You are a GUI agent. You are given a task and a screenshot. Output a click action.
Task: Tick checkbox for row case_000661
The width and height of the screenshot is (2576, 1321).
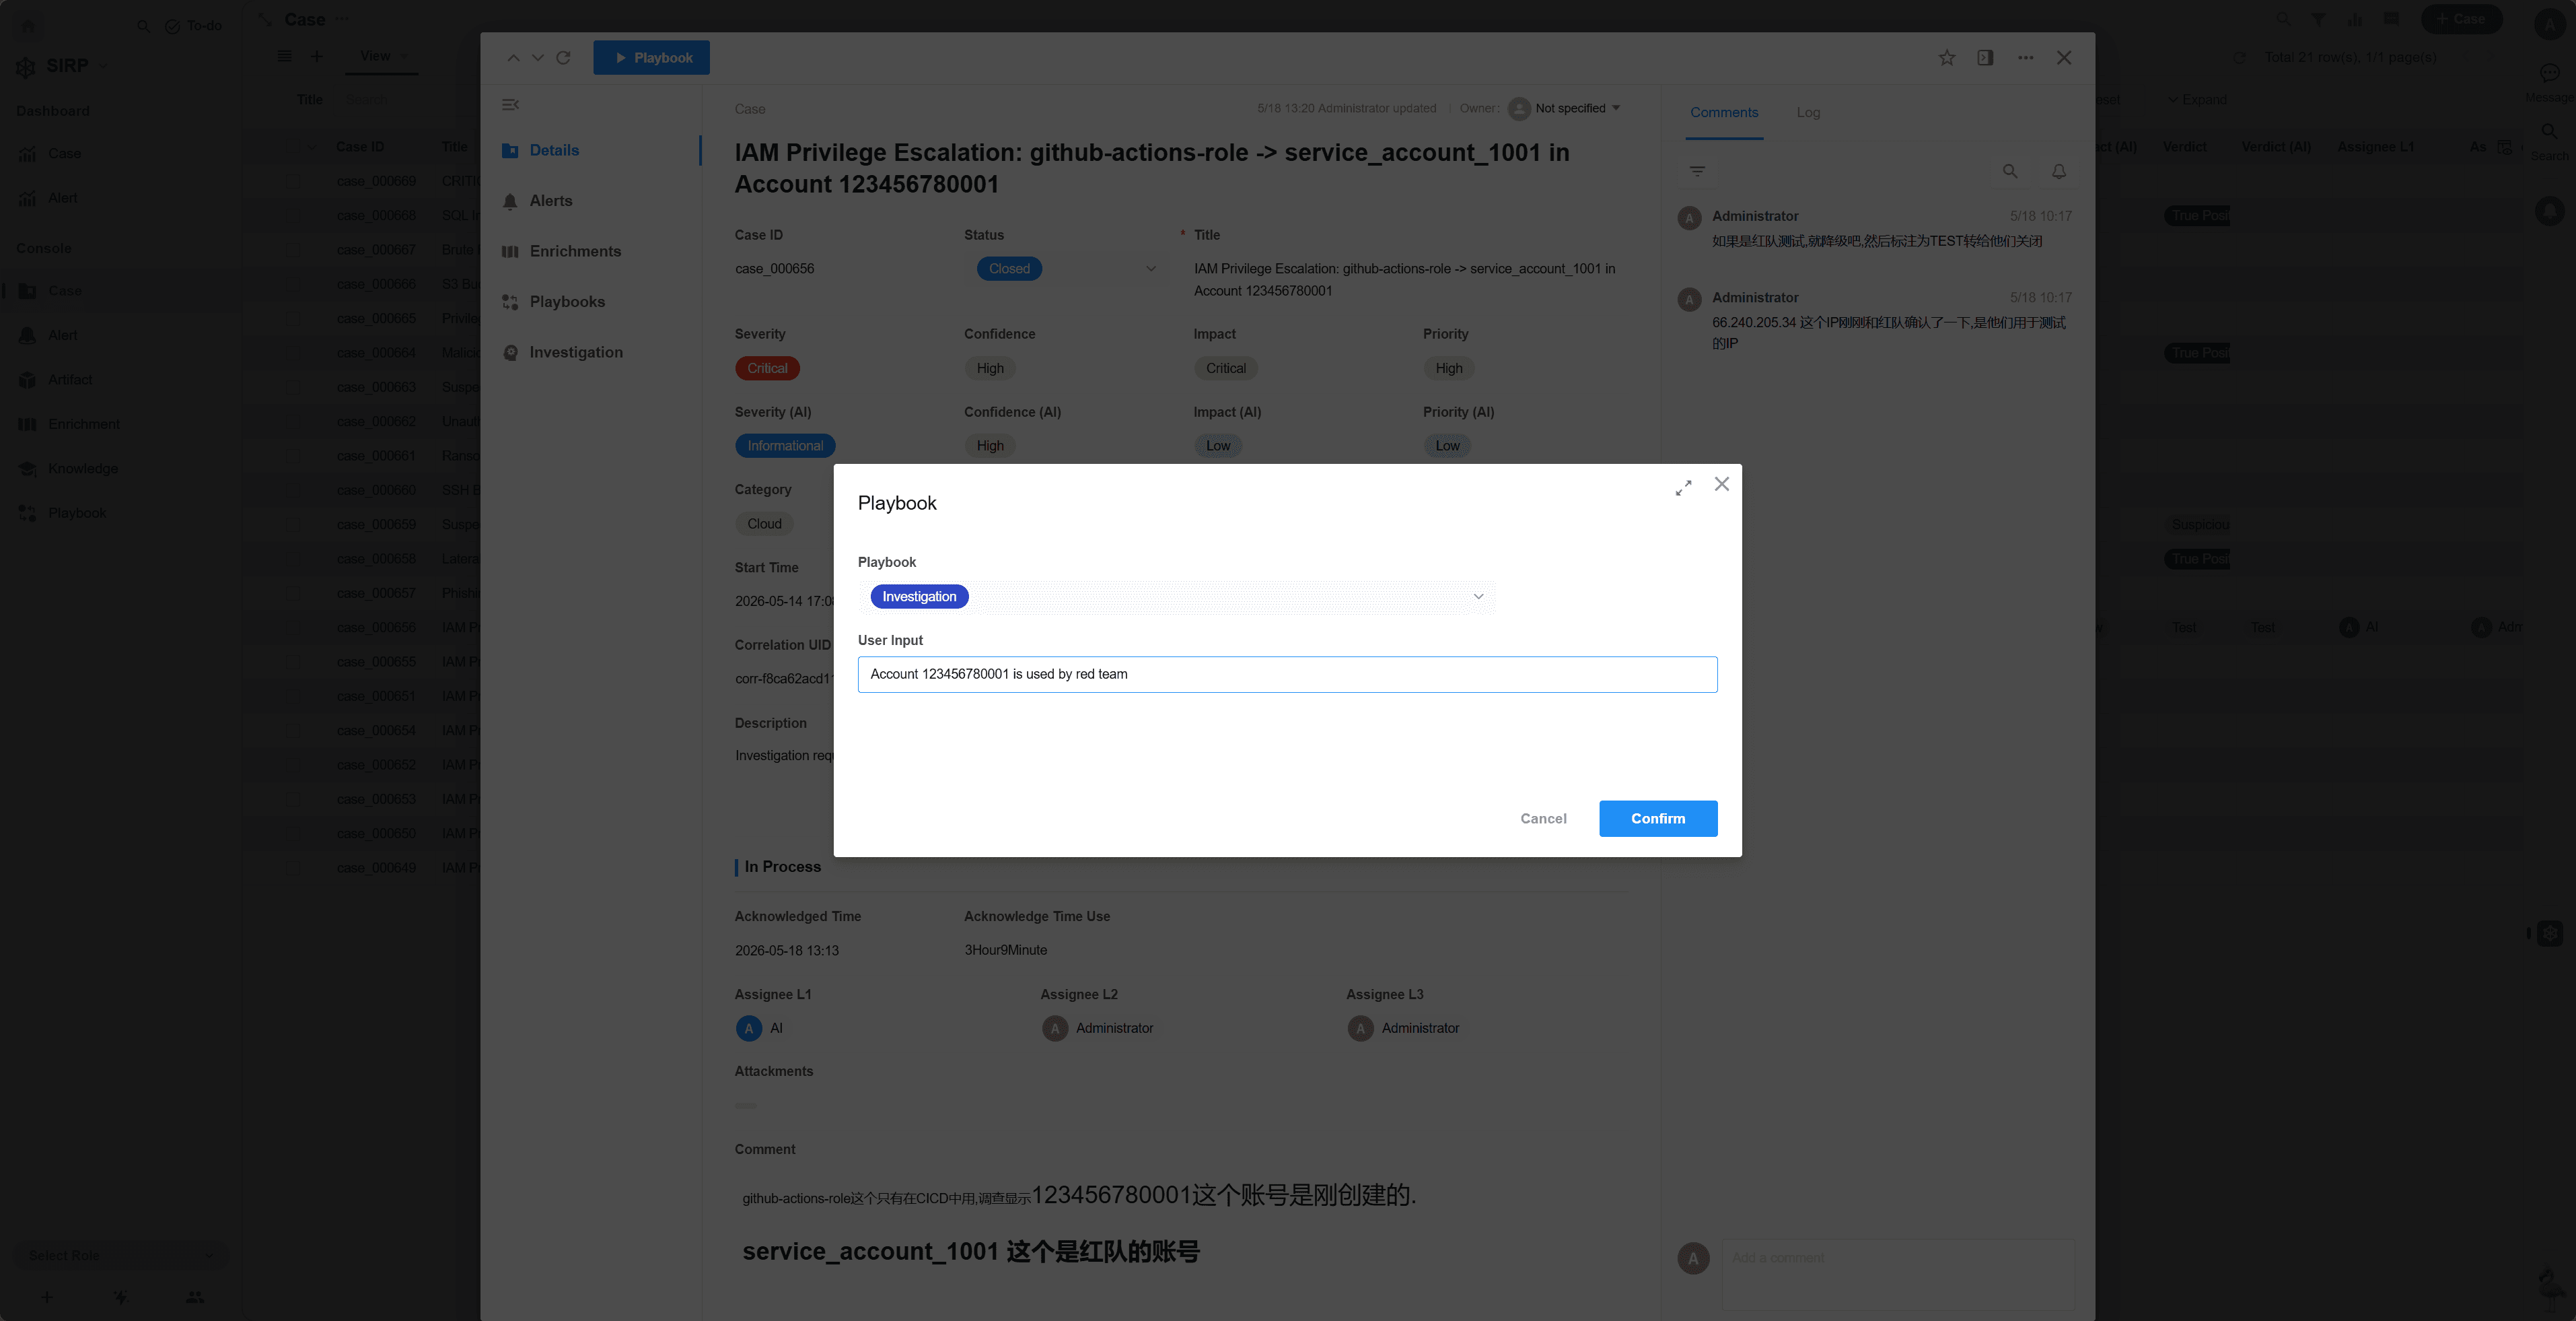click(293, 456)
